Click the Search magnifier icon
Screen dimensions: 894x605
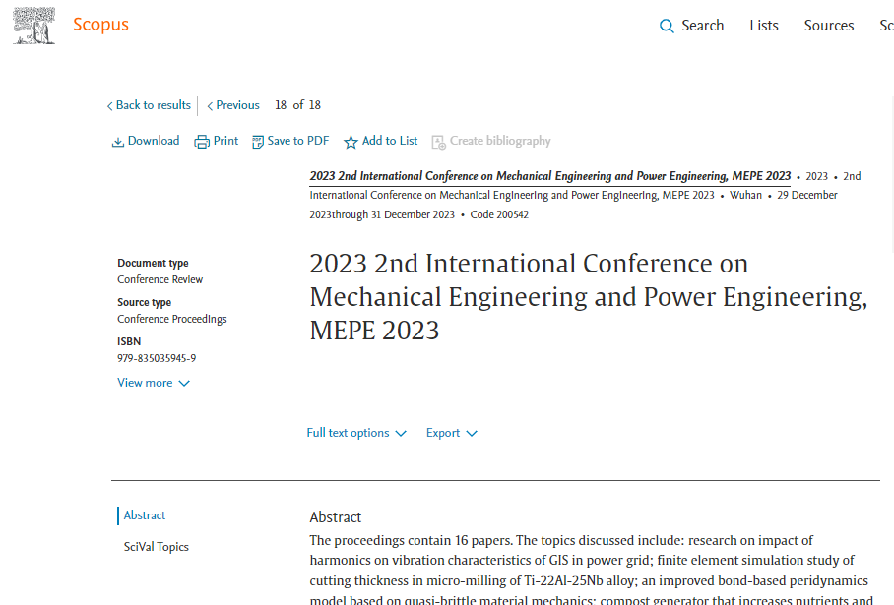point(667,27)
